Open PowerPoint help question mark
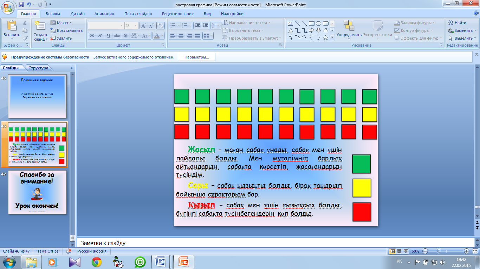The height and width of the screenshot is (269, 480). [x=476, y=13]
